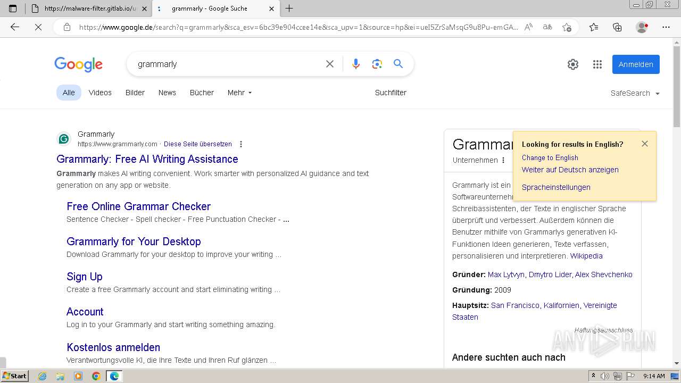The image size is (681, 383).
Task: Open options for Grammarly result
Action: [x=241, y=144]
